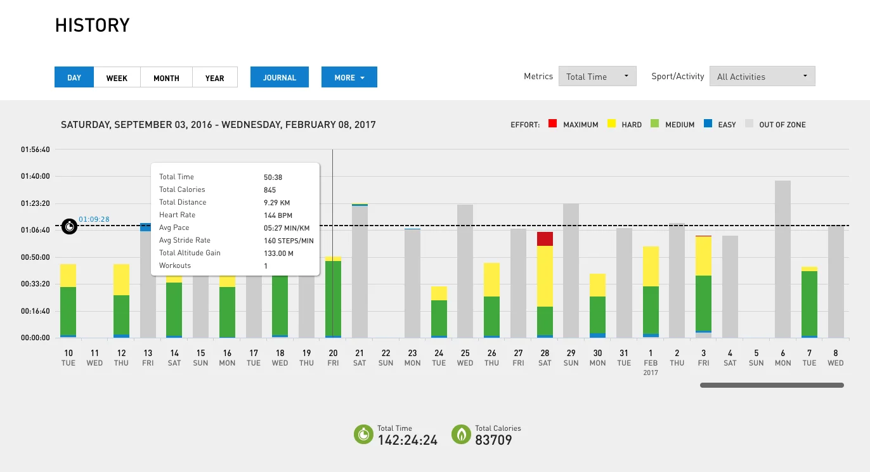Image resolution: width=870 pixels, height=472 pixels.
Task: Click the horizontal chart scrollbar thumb
Action: (x=772, y=385)
